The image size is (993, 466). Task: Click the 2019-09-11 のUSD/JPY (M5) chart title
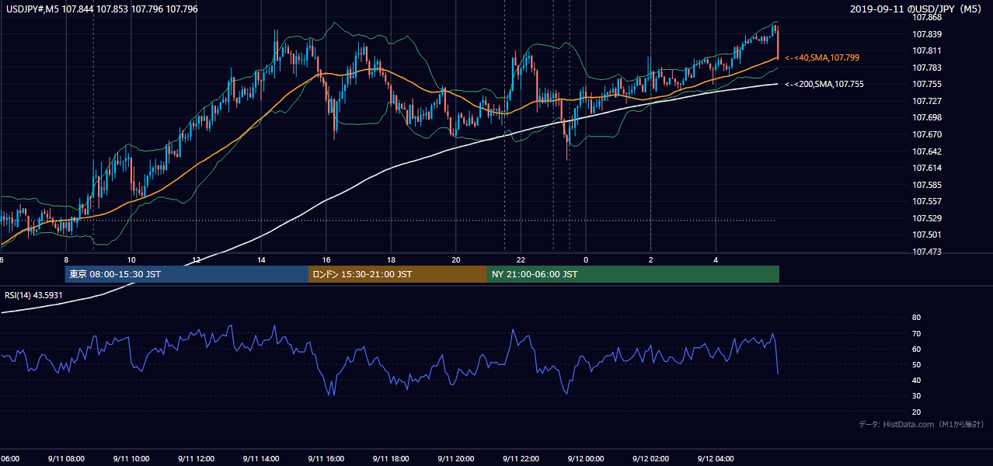point(918,9)
